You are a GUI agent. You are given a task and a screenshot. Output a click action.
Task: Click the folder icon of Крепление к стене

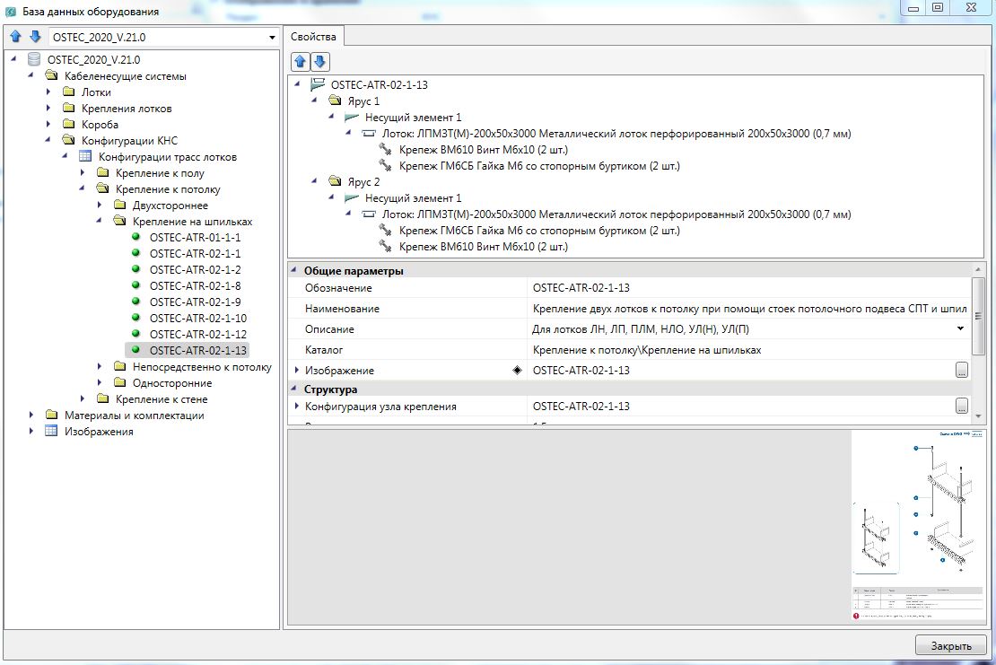pyautogui.click(x=102, y=398)
